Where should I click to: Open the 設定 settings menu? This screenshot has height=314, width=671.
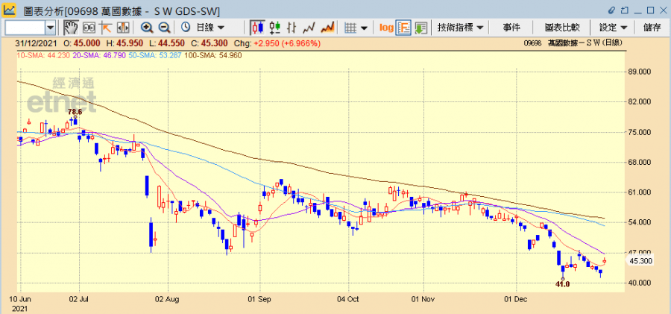pos(613,28)
